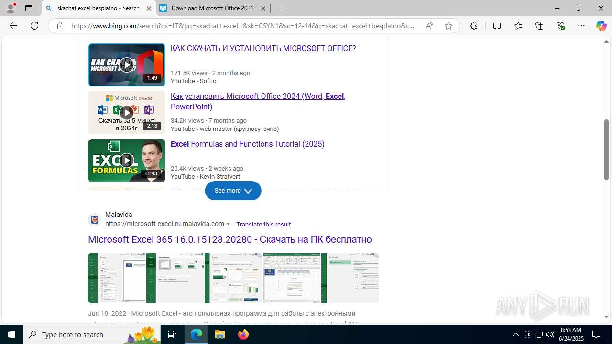612x344 pixels.
Task: Click the page vertical scrollbar thumb
Action: tap(606, 150)
